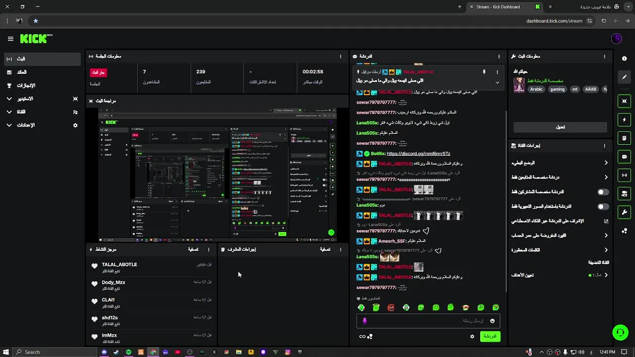635x357 pixels.
Task: Open a new browser tab with plus
Action: click(x=459, y=7)
